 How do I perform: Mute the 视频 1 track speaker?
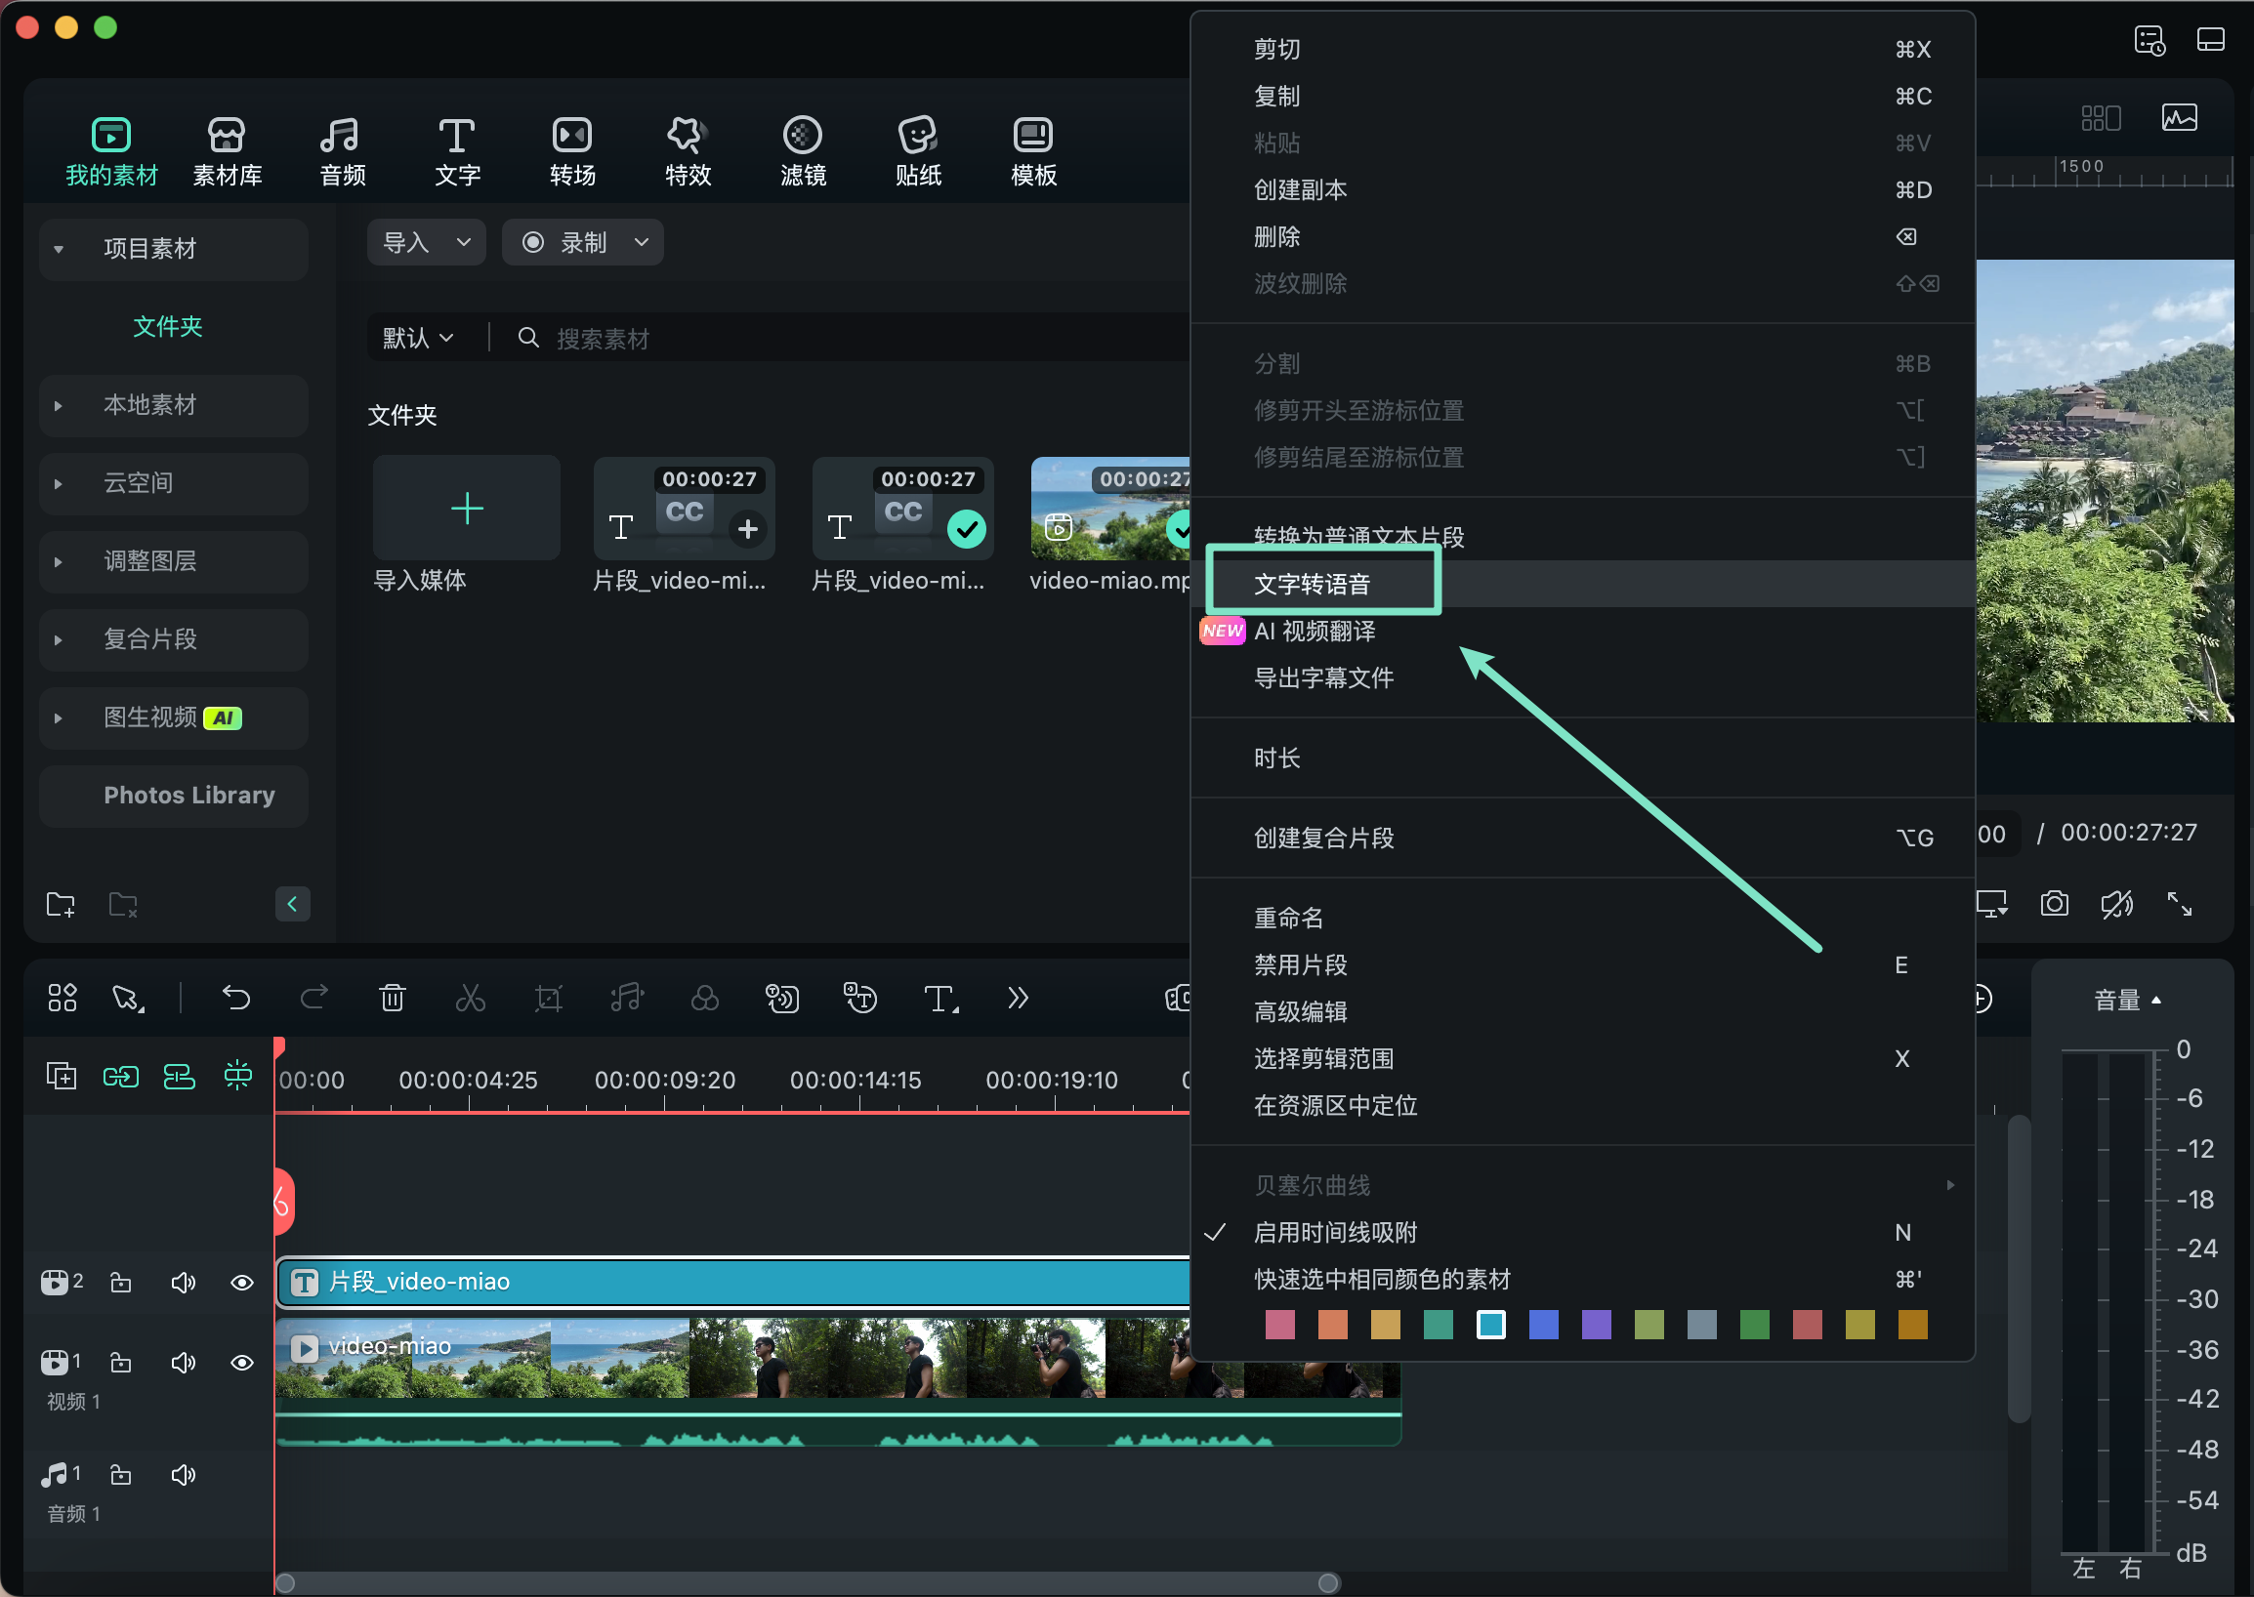click(x=183, y=1363)
